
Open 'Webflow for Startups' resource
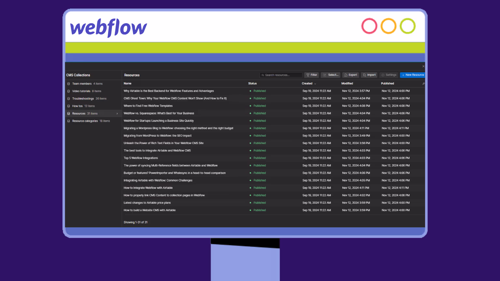[x=159, y=121]
